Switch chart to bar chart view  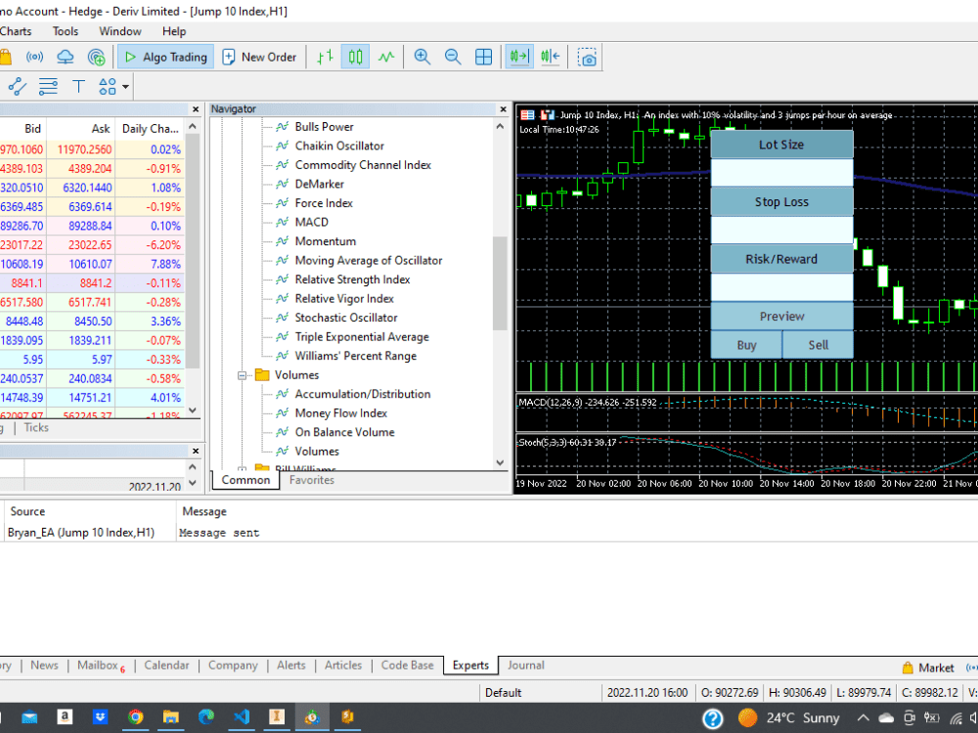point(325,57)
